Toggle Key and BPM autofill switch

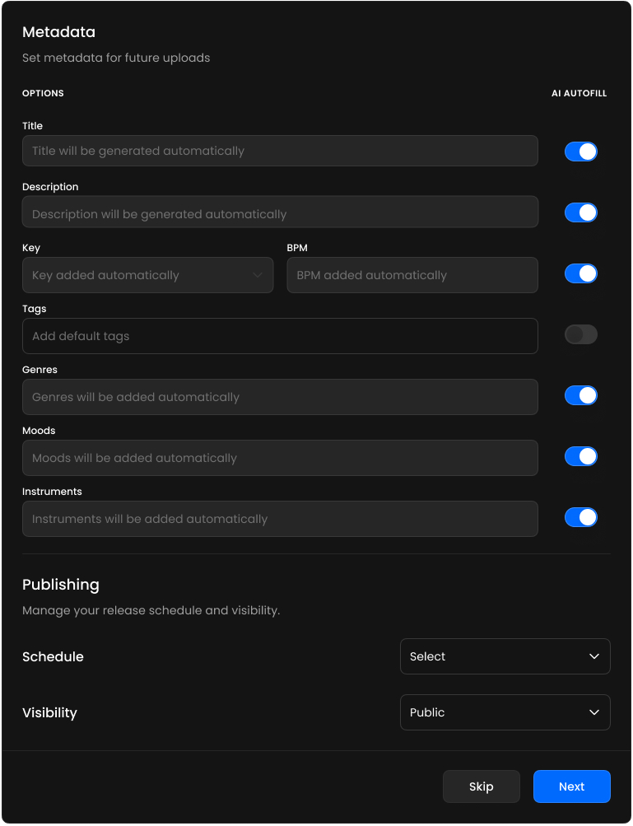click(x=580, y=273)
